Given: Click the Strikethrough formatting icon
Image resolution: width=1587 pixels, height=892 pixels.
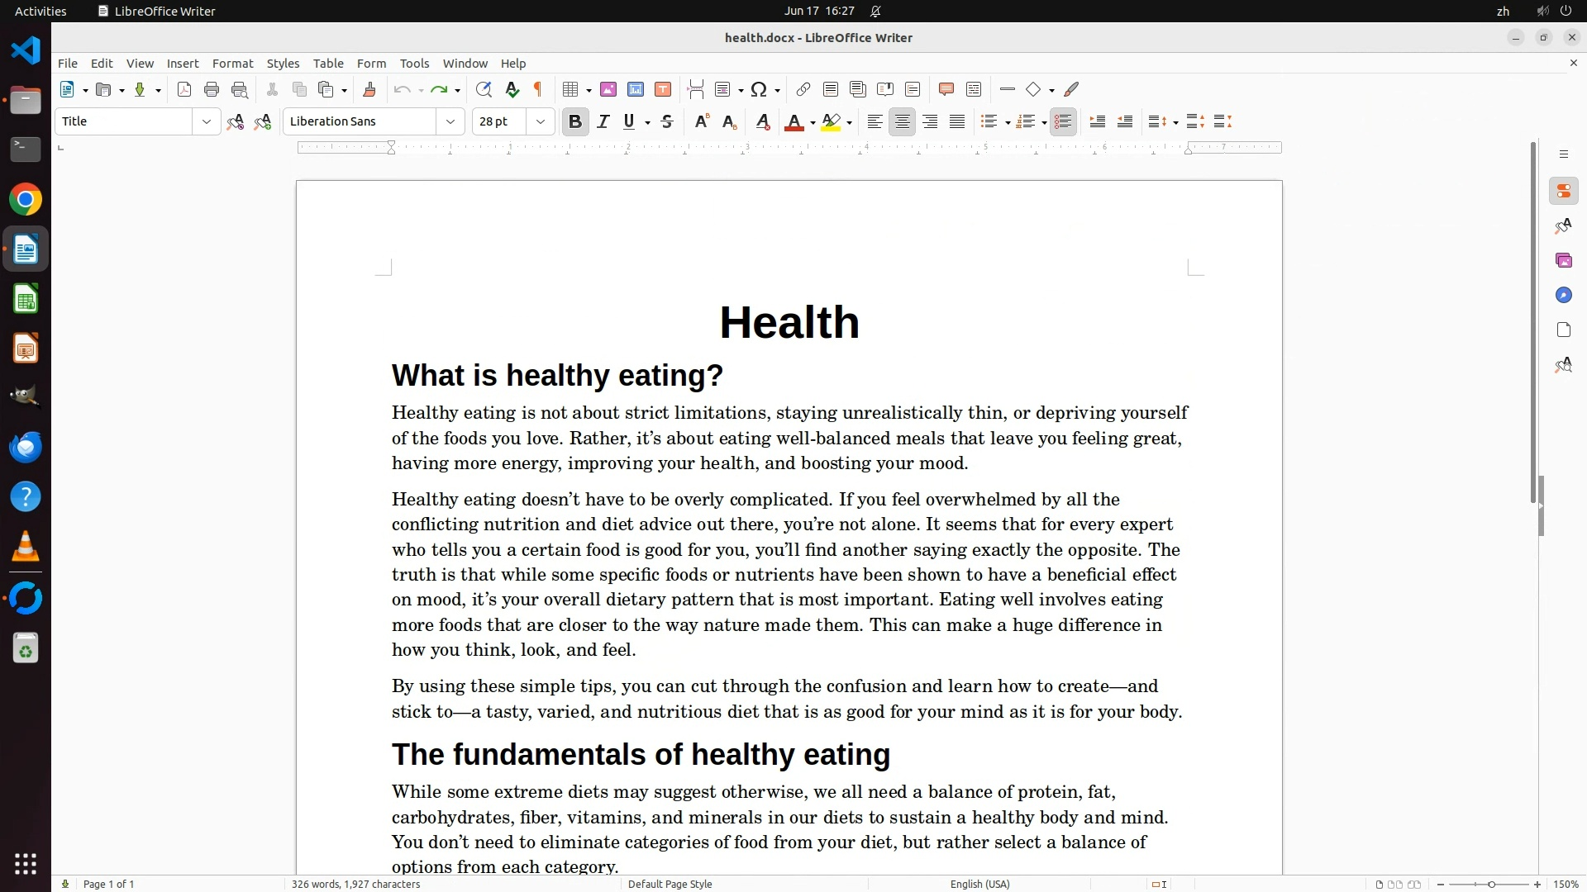Looking at the screenshot, I should pyautogui.click(x=667, y=122).
